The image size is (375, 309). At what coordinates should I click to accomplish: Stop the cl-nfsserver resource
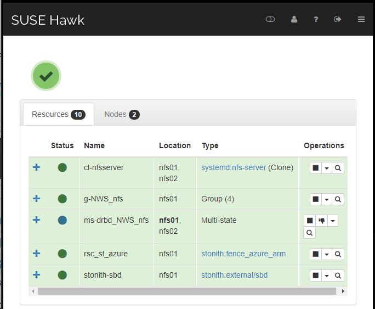(315, 168)
